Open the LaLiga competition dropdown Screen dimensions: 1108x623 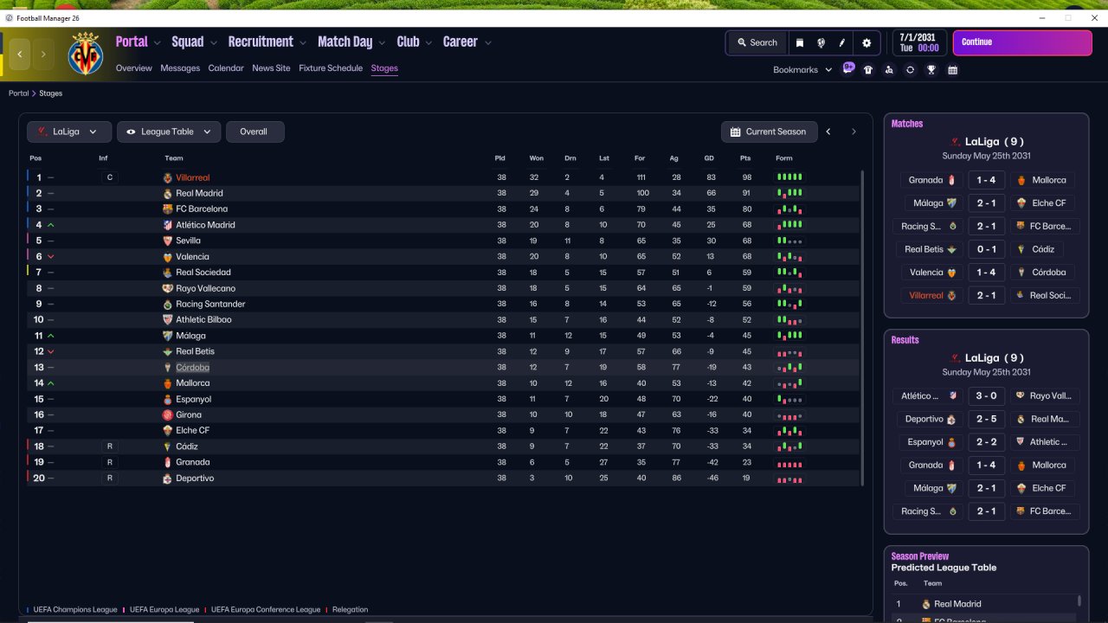pyautogui.click(x=69, y=132)
